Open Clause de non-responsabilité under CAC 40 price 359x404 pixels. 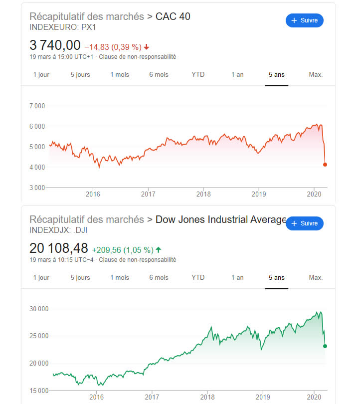tap(138, 57)
